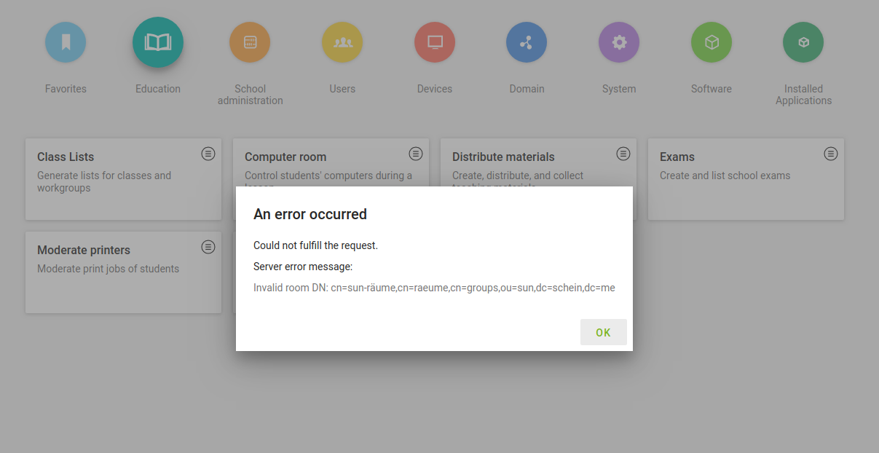Open the Devices monitor icon
The height and width of the screenshot is (453, 879).
[x=435, y=42]
